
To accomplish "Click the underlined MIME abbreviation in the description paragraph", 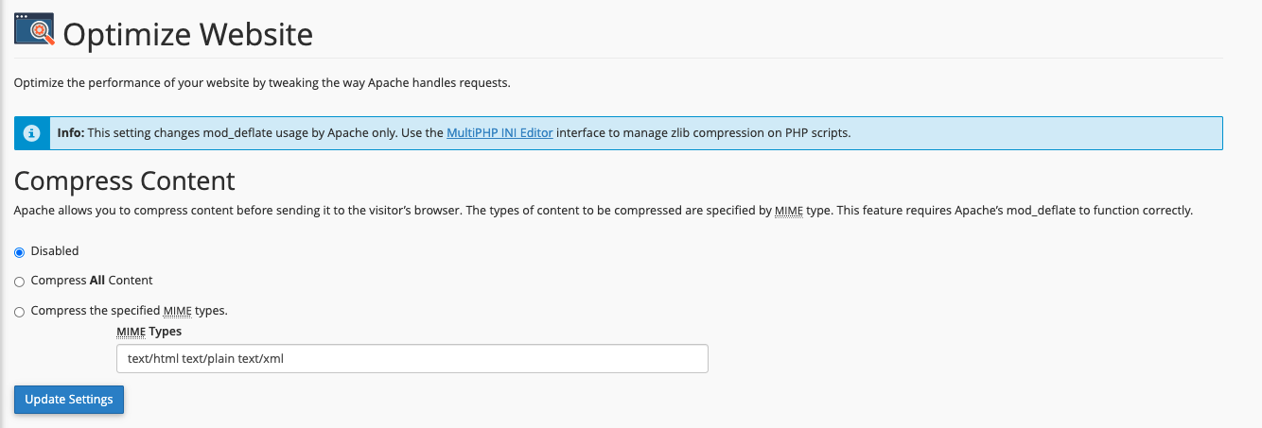I will [x=788, y=211].
